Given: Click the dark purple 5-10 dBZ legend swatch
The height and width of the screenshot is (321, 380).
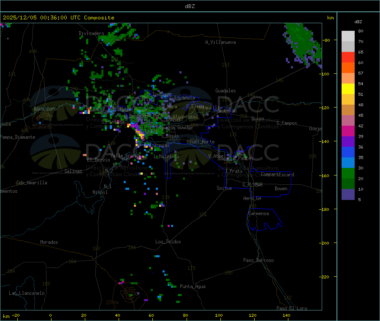Looking at the screenshot, I should pos(348,194).
